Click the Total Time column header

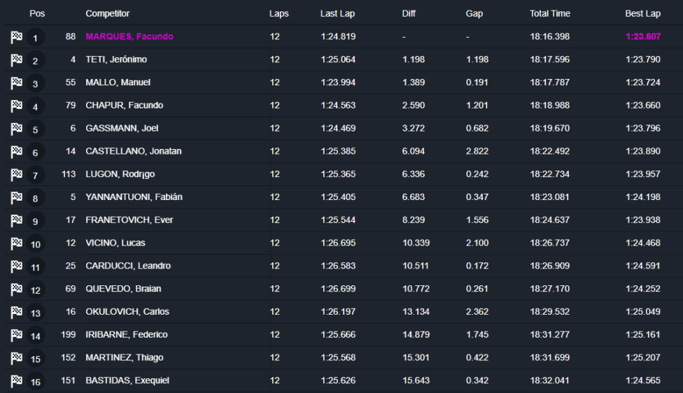(550, 13)
